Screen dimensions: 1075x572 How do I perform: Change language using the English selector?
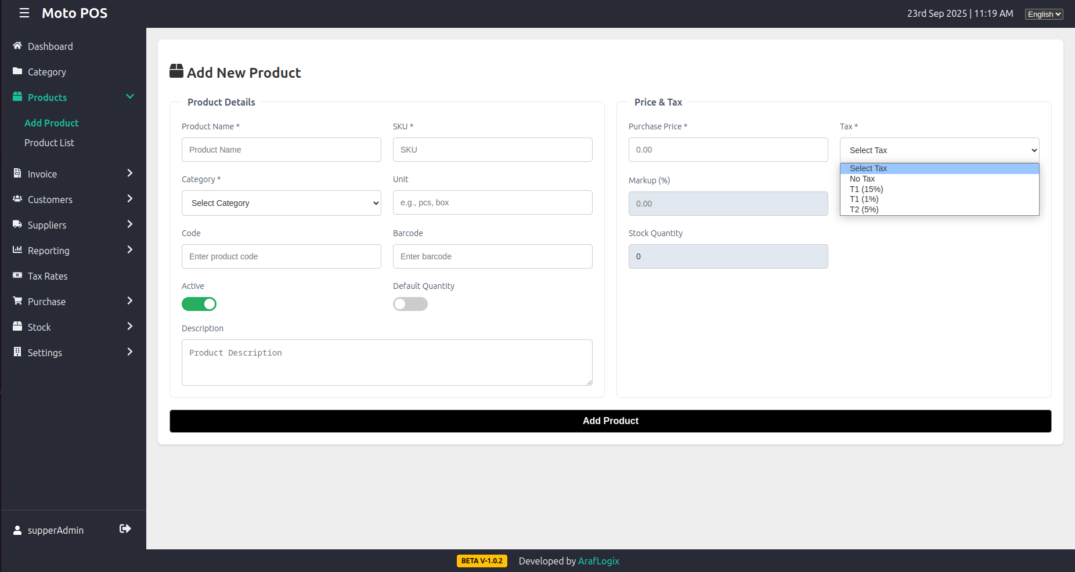[1043, 14]
